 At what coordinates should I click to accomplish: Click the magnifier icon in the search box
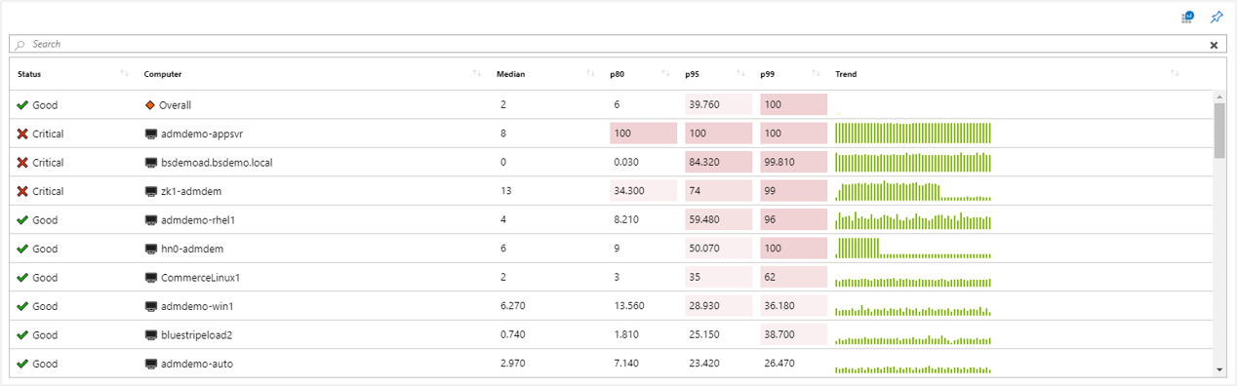point(20,45)
